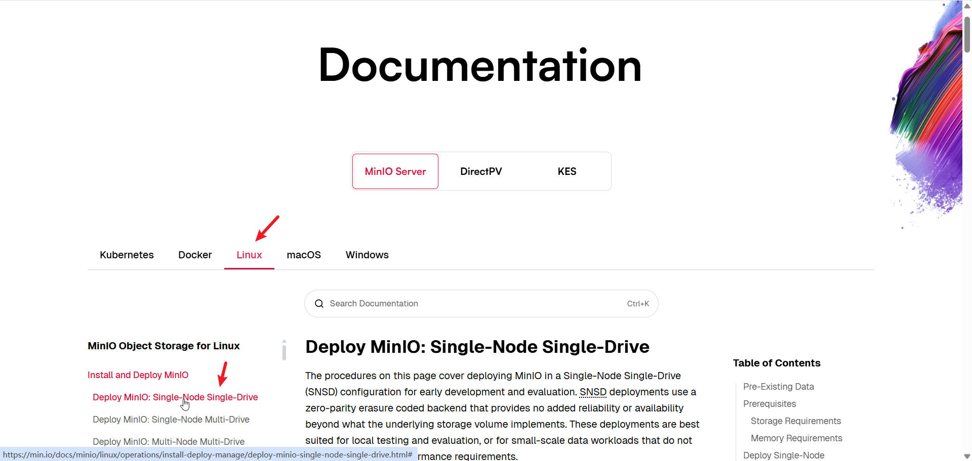Click the Ctrl+K shortcut hint

pos(638,304)
